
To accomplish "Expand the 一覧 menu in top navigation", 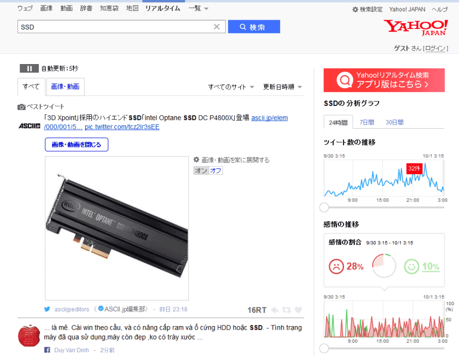I will (x=198, y=8).
